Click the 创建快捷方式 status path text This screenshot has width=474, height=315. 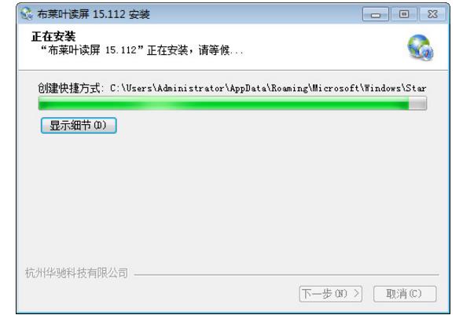(x=232, y=88)
